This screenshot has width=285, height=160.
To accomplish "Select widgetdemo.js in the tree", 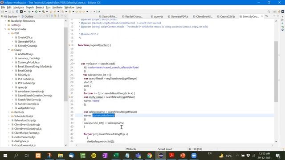I will click(x=27, y=108).
